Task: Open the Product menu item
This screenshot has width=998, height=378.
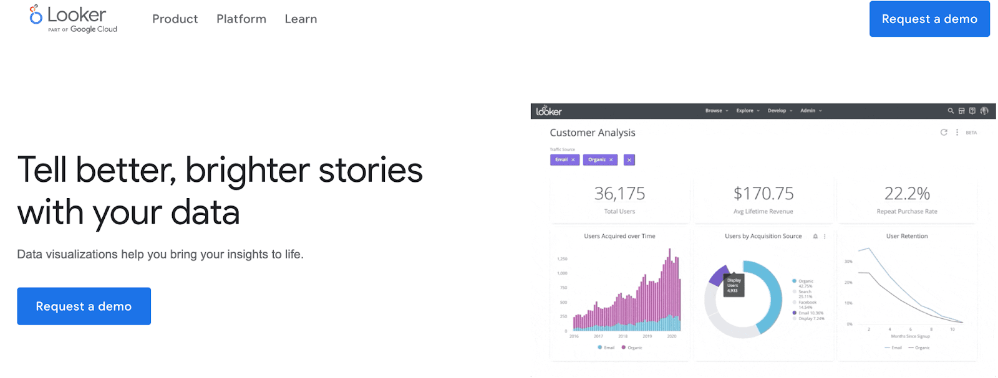Action: pos(175,19)
